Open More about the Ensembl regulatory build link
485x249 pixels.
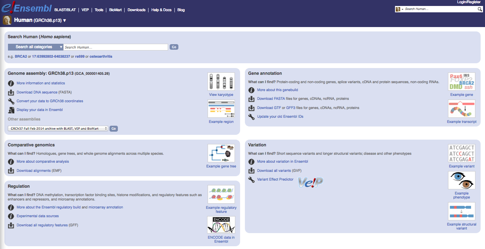[70, 207]
